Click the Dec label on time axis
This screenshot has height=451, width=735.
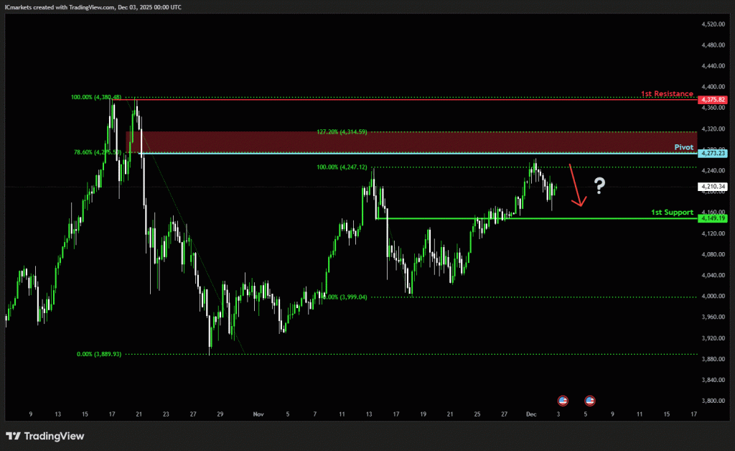pyautogui.click(x=531, y=414)
